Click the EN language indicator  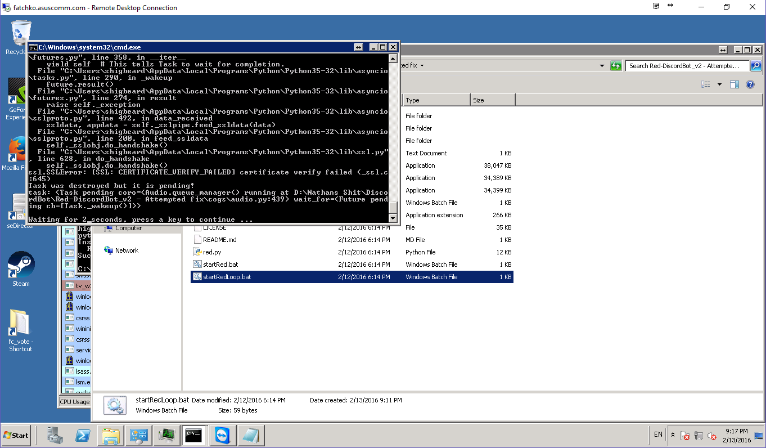point(658,435)
